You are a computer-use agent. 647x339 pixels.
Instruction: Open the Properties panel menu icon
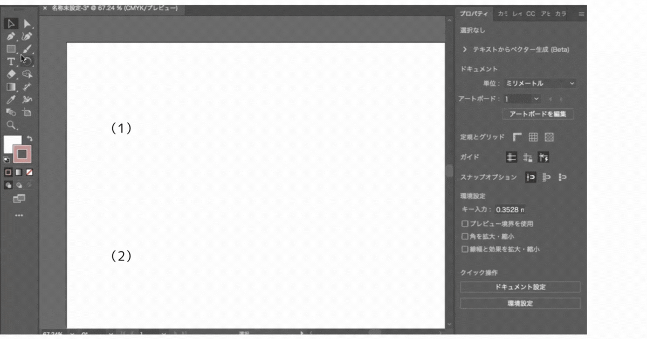point(581,14)
